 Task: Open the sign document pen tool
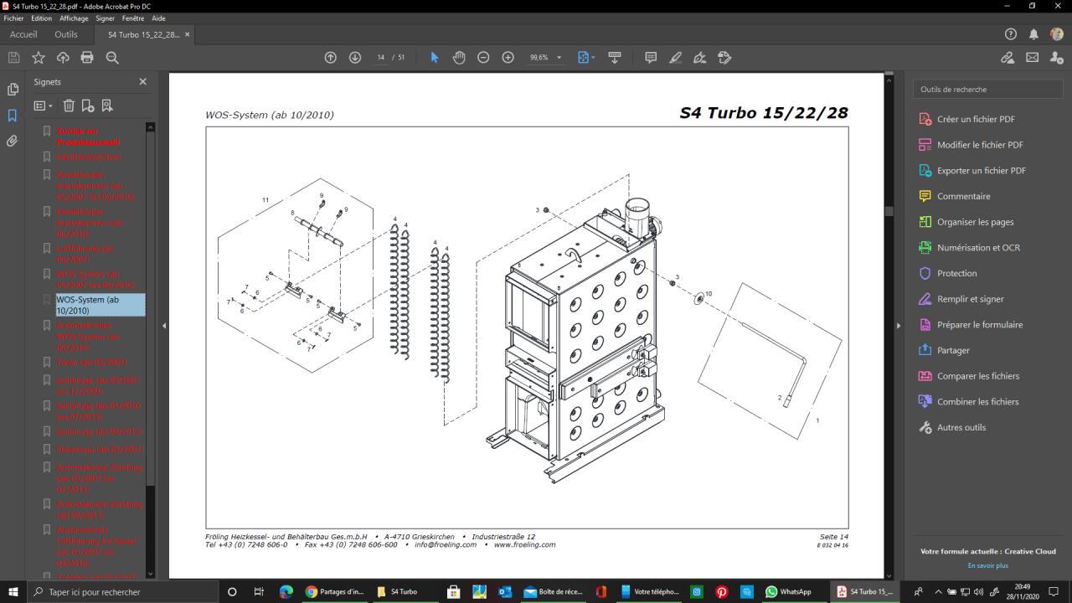click(700, 58)
